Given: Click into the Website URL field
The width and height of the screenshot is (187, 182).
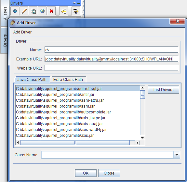Looking at the screenshot, I should click(x=112, y=68).
